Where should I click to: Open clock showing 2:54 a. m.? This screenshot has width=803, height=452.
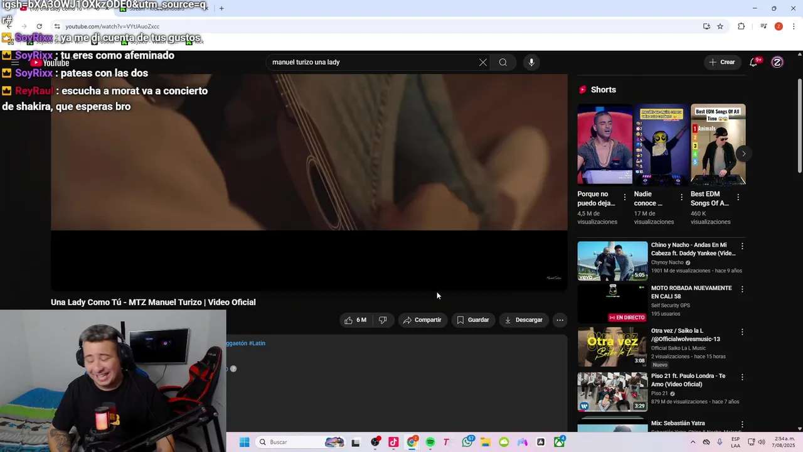point(784,442)
